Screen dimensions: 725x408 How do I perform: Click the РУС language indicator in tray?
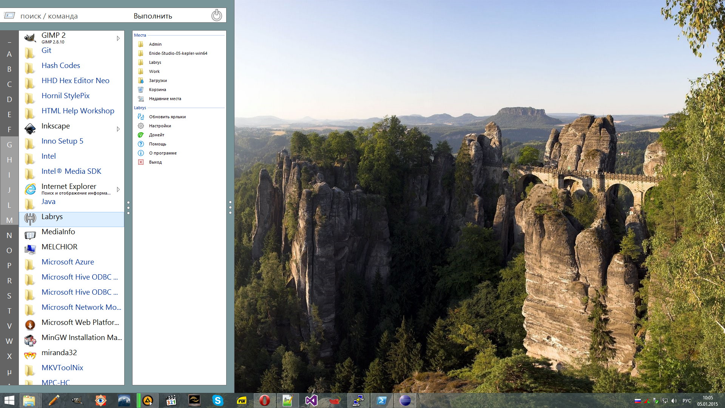pos(686,400)
